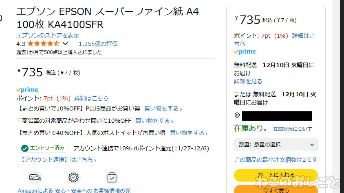Click the green エントリー済み check badge
344x193 pixels.
tap(42, 148)
